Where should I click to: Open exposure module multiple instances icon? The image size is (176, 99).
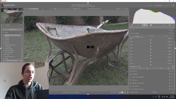click(169, 71)
